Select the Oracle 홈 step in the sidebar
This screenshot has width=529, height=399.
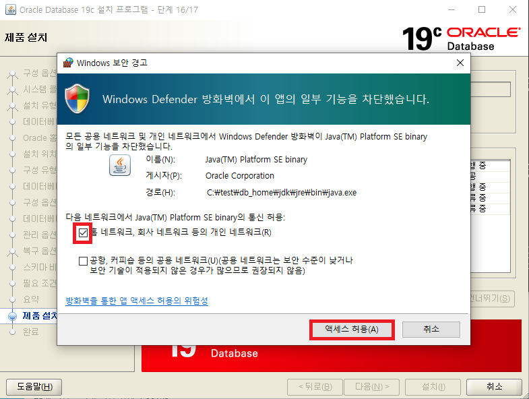(40, 137)
